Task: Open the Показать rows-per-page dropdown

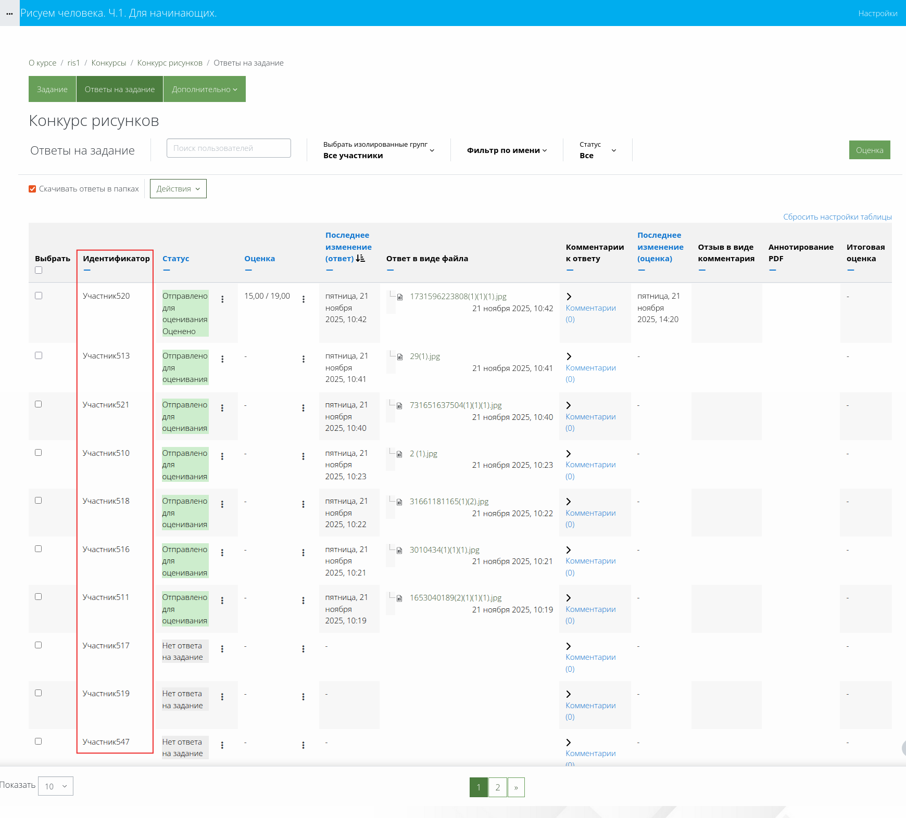Action: coord(56,786)
